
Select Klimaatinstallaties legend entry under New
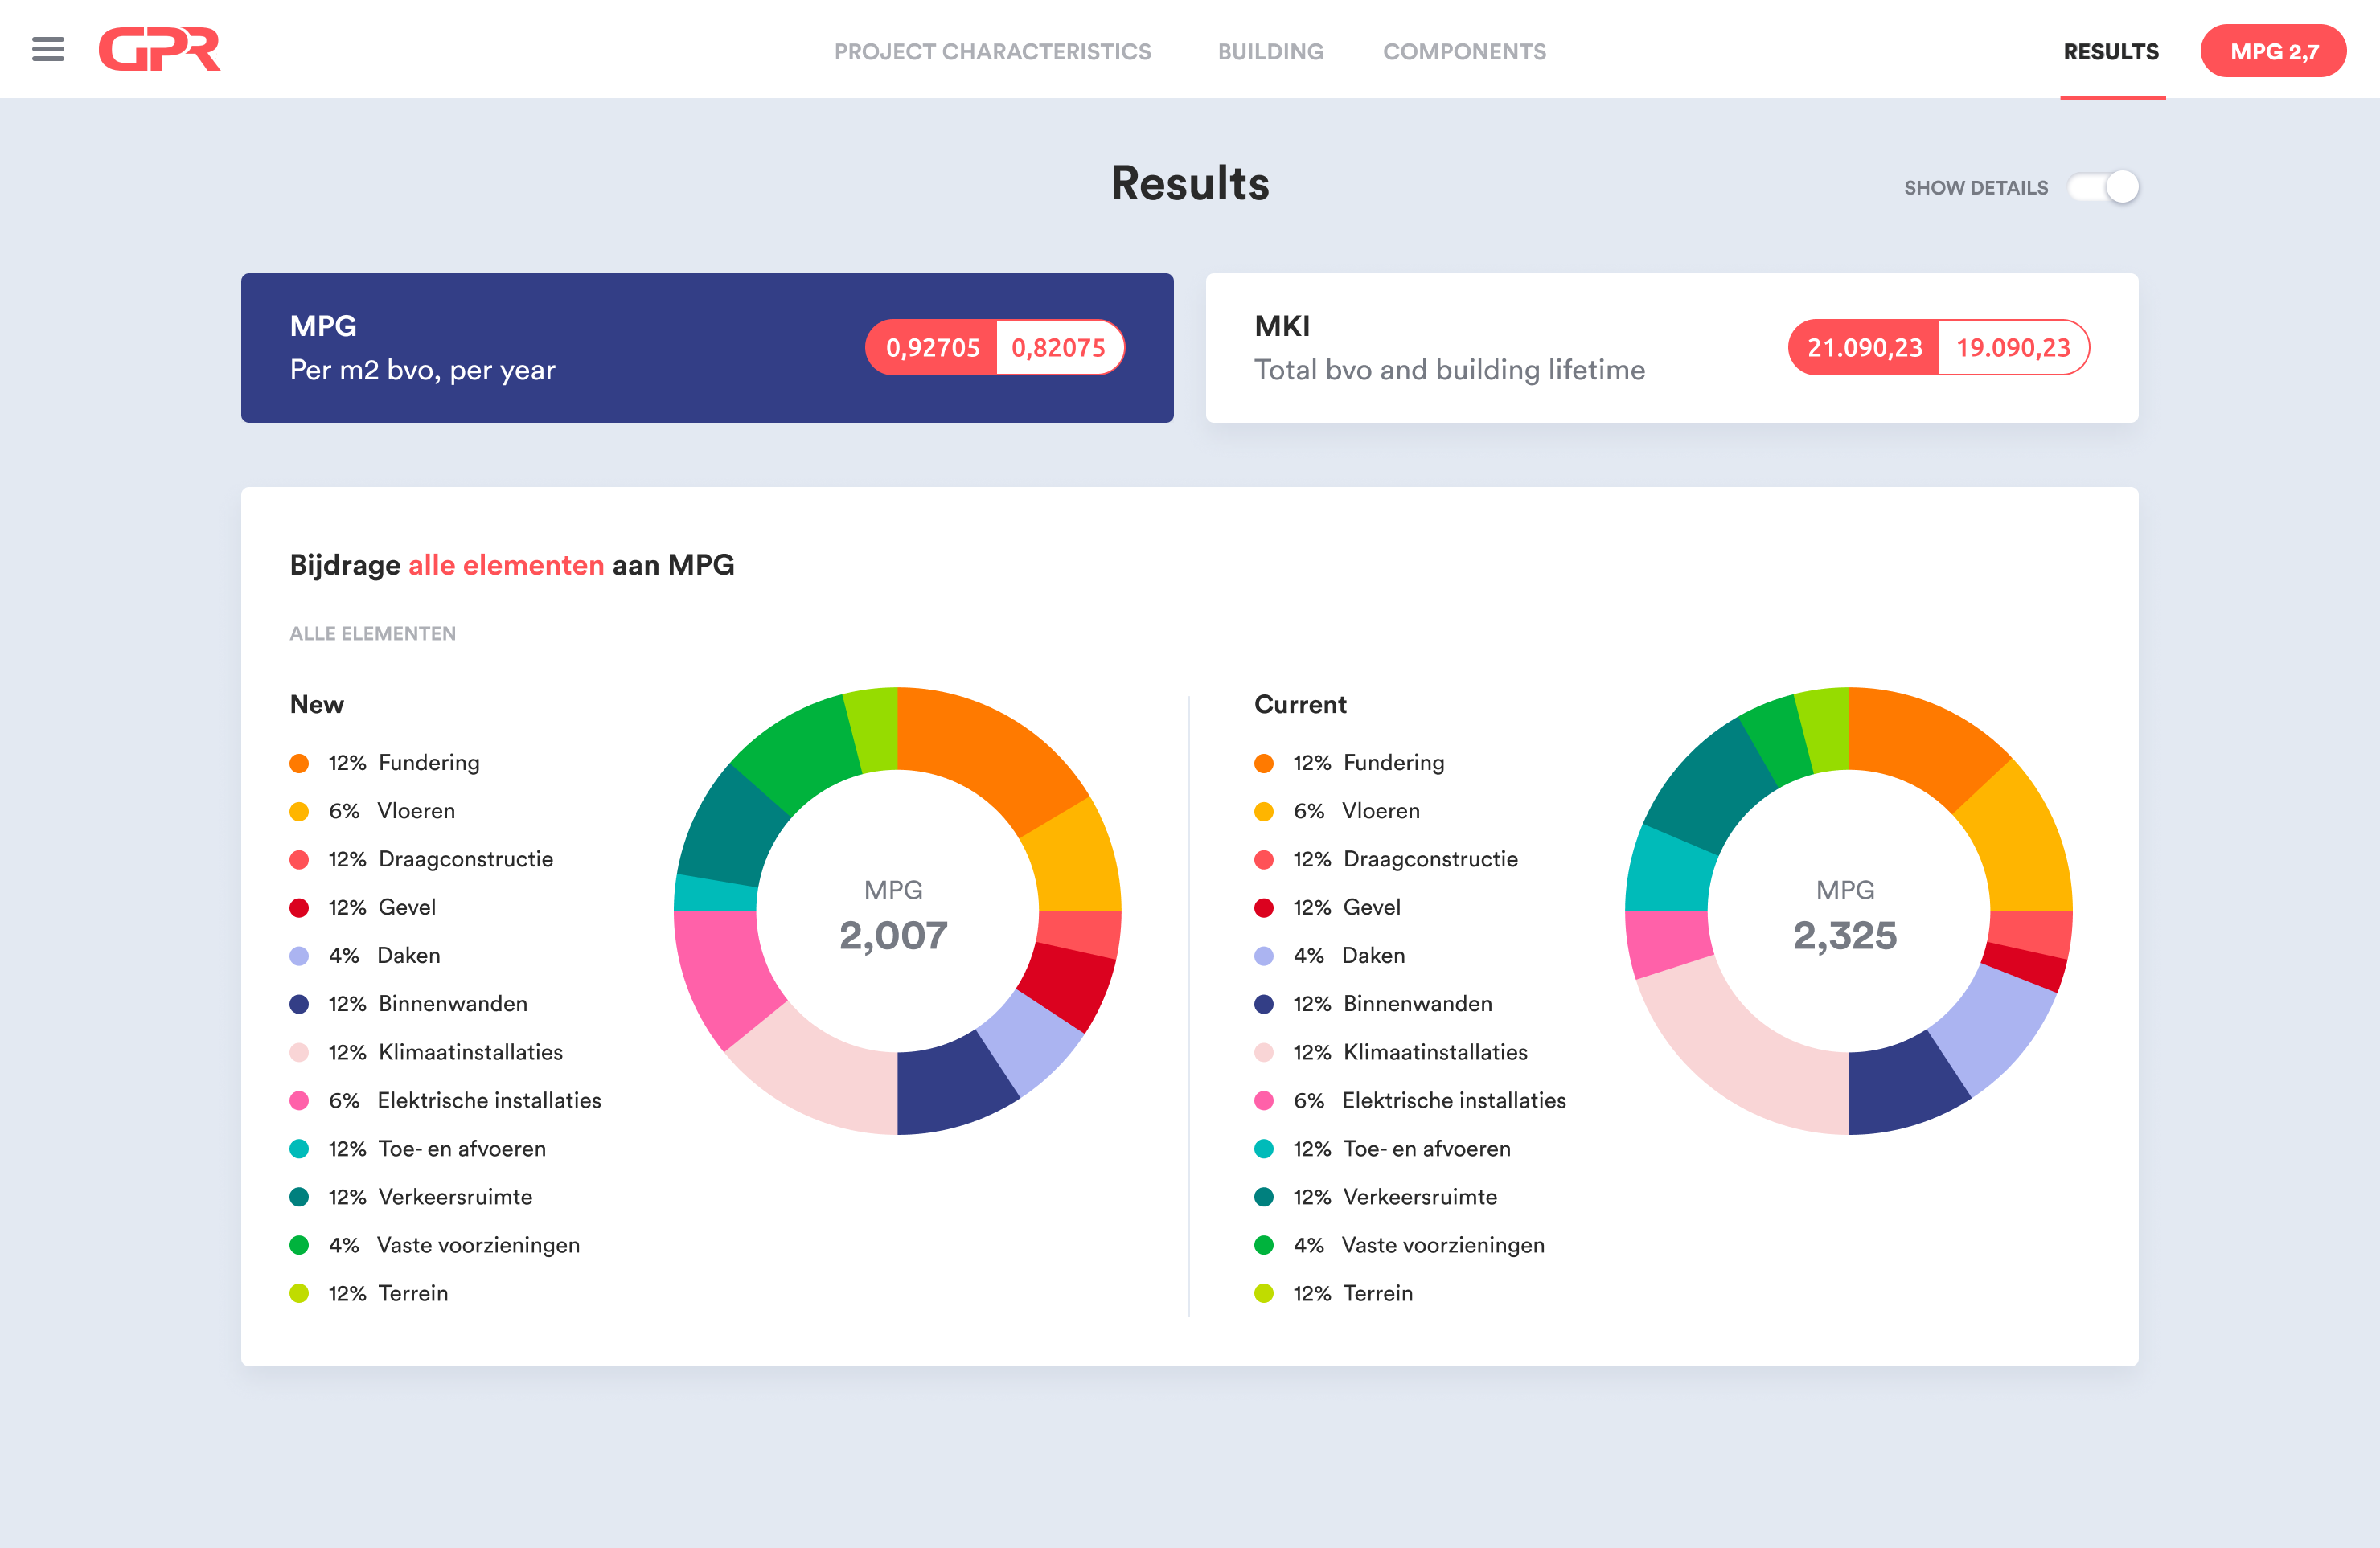pyautogui.click(x=426, y=1052)
